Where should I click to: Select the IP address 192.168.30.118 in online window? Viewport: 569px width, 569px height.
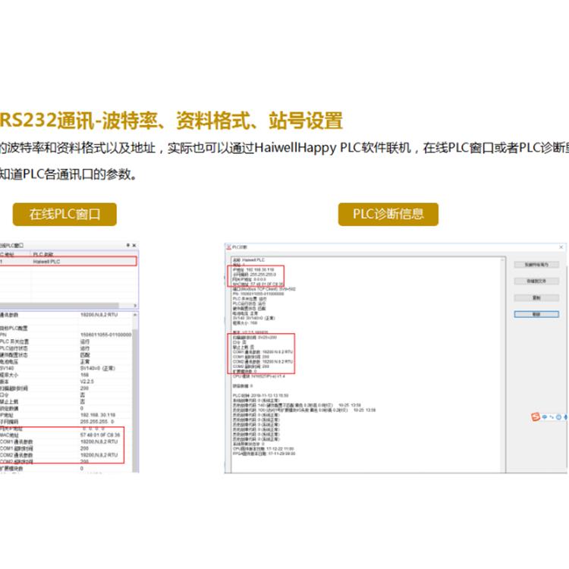(98, 415)
